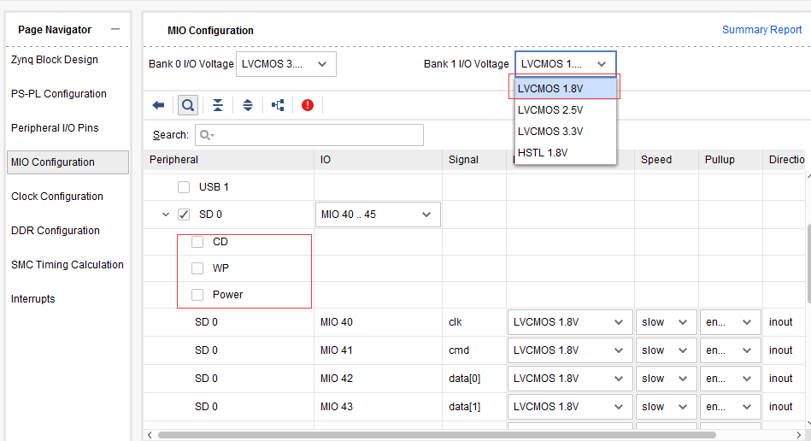811x441 pixels.
Task: Enable the USB 1 checkbox
Action: click(x=184, y=187)
